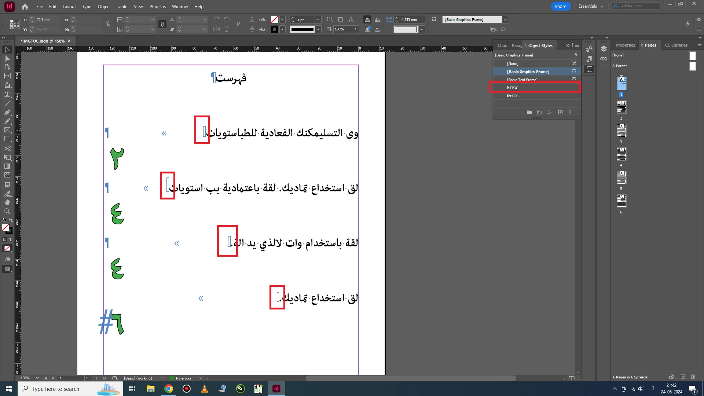Toggle formatting affects text button
The image size is (704, 396).
(x=11, y=239)
